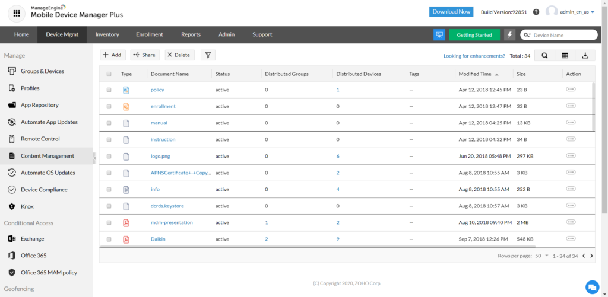Open rows per page dropdown
This screenshot has height=297, width=608.
(542, 256)
